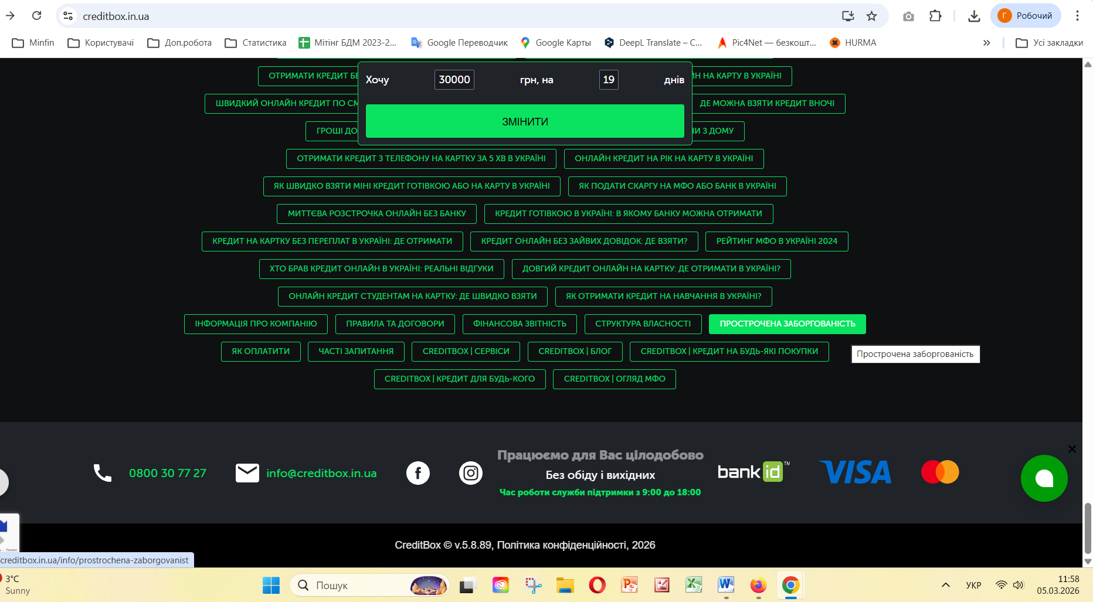
Task: Open the Facebook icon in the footer
Action: tap(418, 473)
